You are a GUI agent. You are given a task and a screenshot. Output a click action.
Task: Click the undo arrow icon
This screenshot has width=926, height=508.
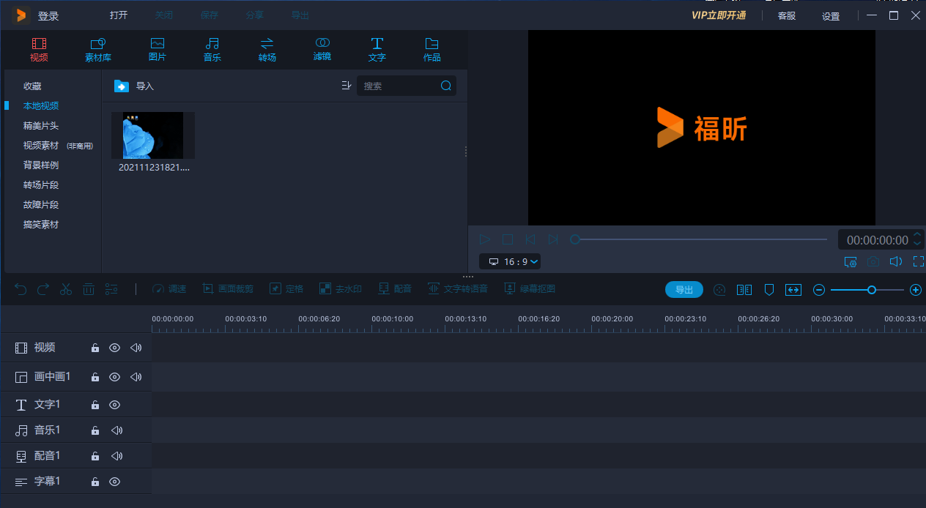coord(21,289)
